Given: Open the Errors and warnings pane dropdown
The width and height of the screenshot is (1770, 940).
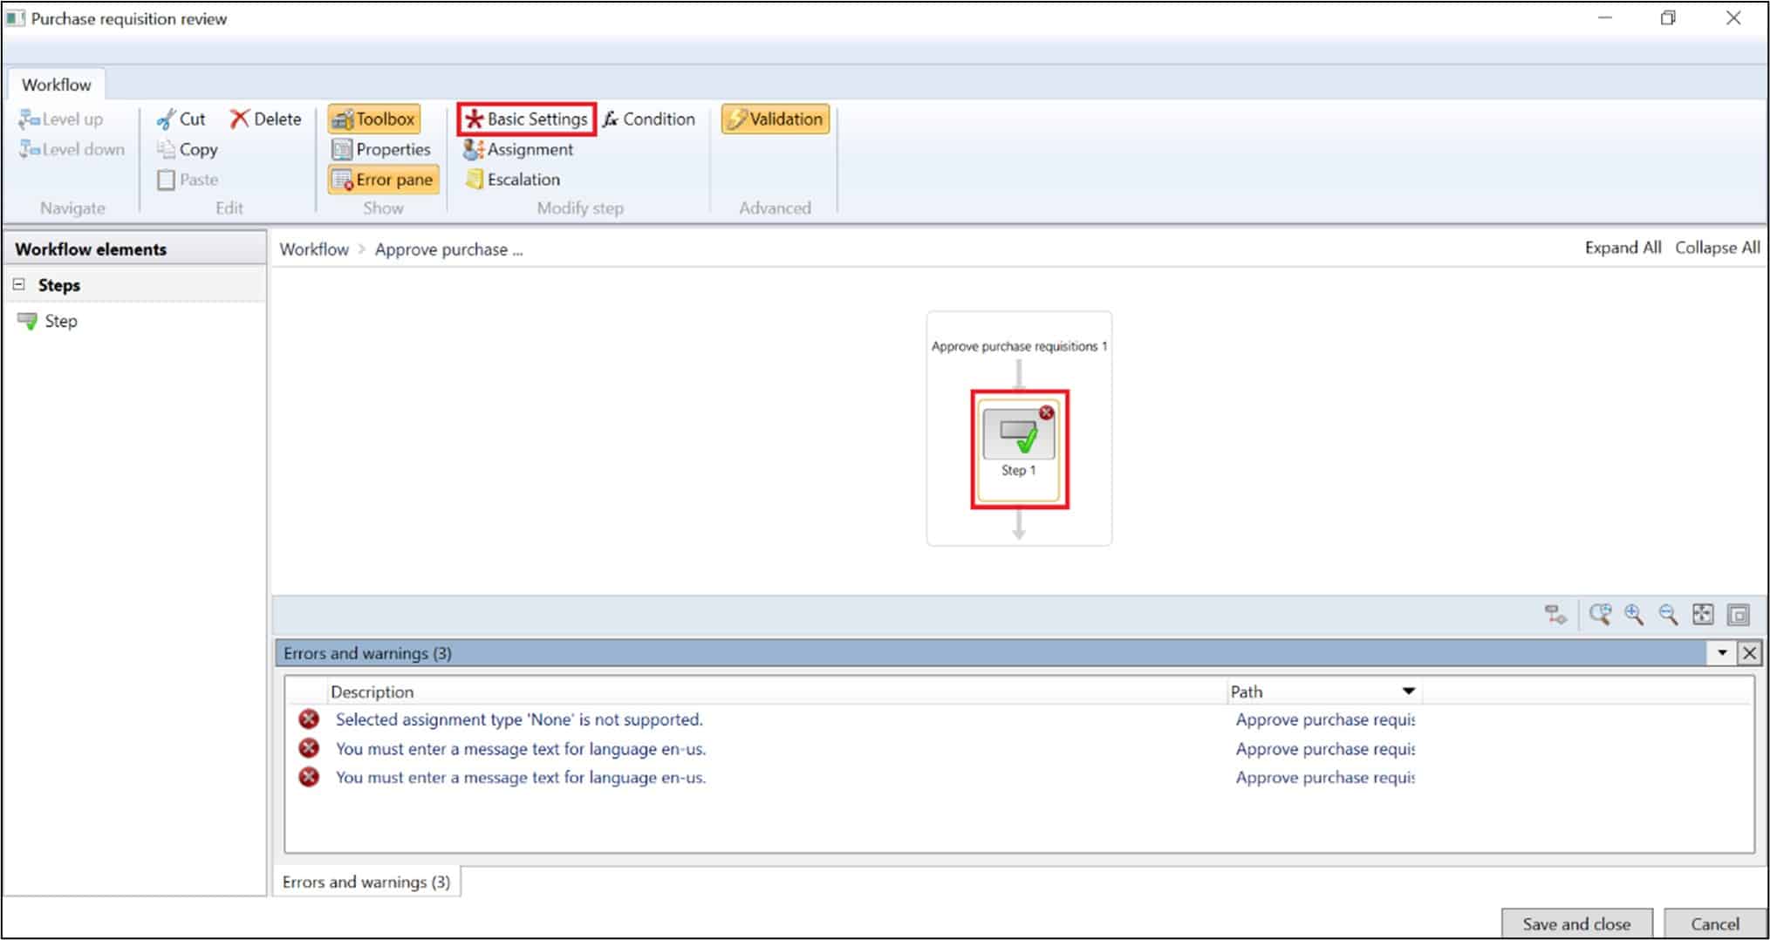Looking at the screenshot, I should click(x=1722, y=652).
